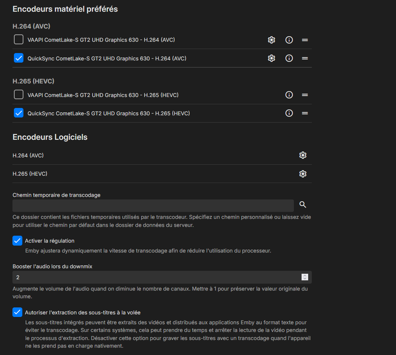Viewport: 396px width, 355px height.
Task: Toggle Autoriser l'extraction des sous-titres checkbox
Action: [x=18, y=312]
